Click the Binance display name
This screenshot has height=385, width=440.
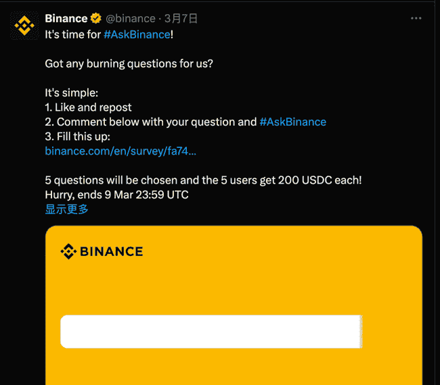tap(66, 18)
